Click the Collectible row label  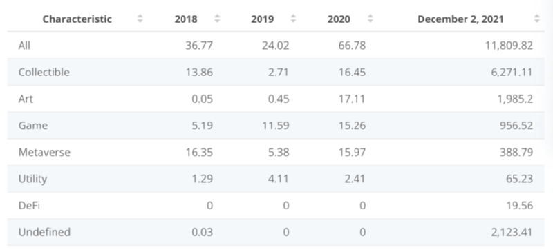[44, 73]
